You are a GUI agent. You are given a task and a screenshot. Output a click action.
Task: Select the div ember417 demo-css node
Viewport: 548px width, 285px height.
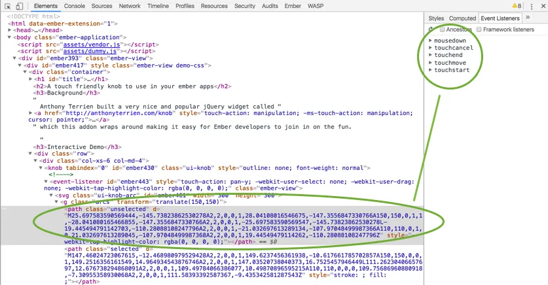tap(117, 65)
